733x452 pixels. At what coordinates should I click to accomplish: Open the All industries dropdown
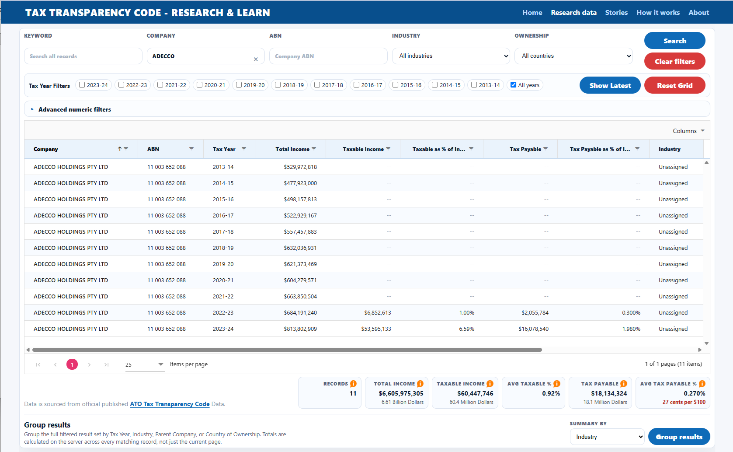[451, 56]
